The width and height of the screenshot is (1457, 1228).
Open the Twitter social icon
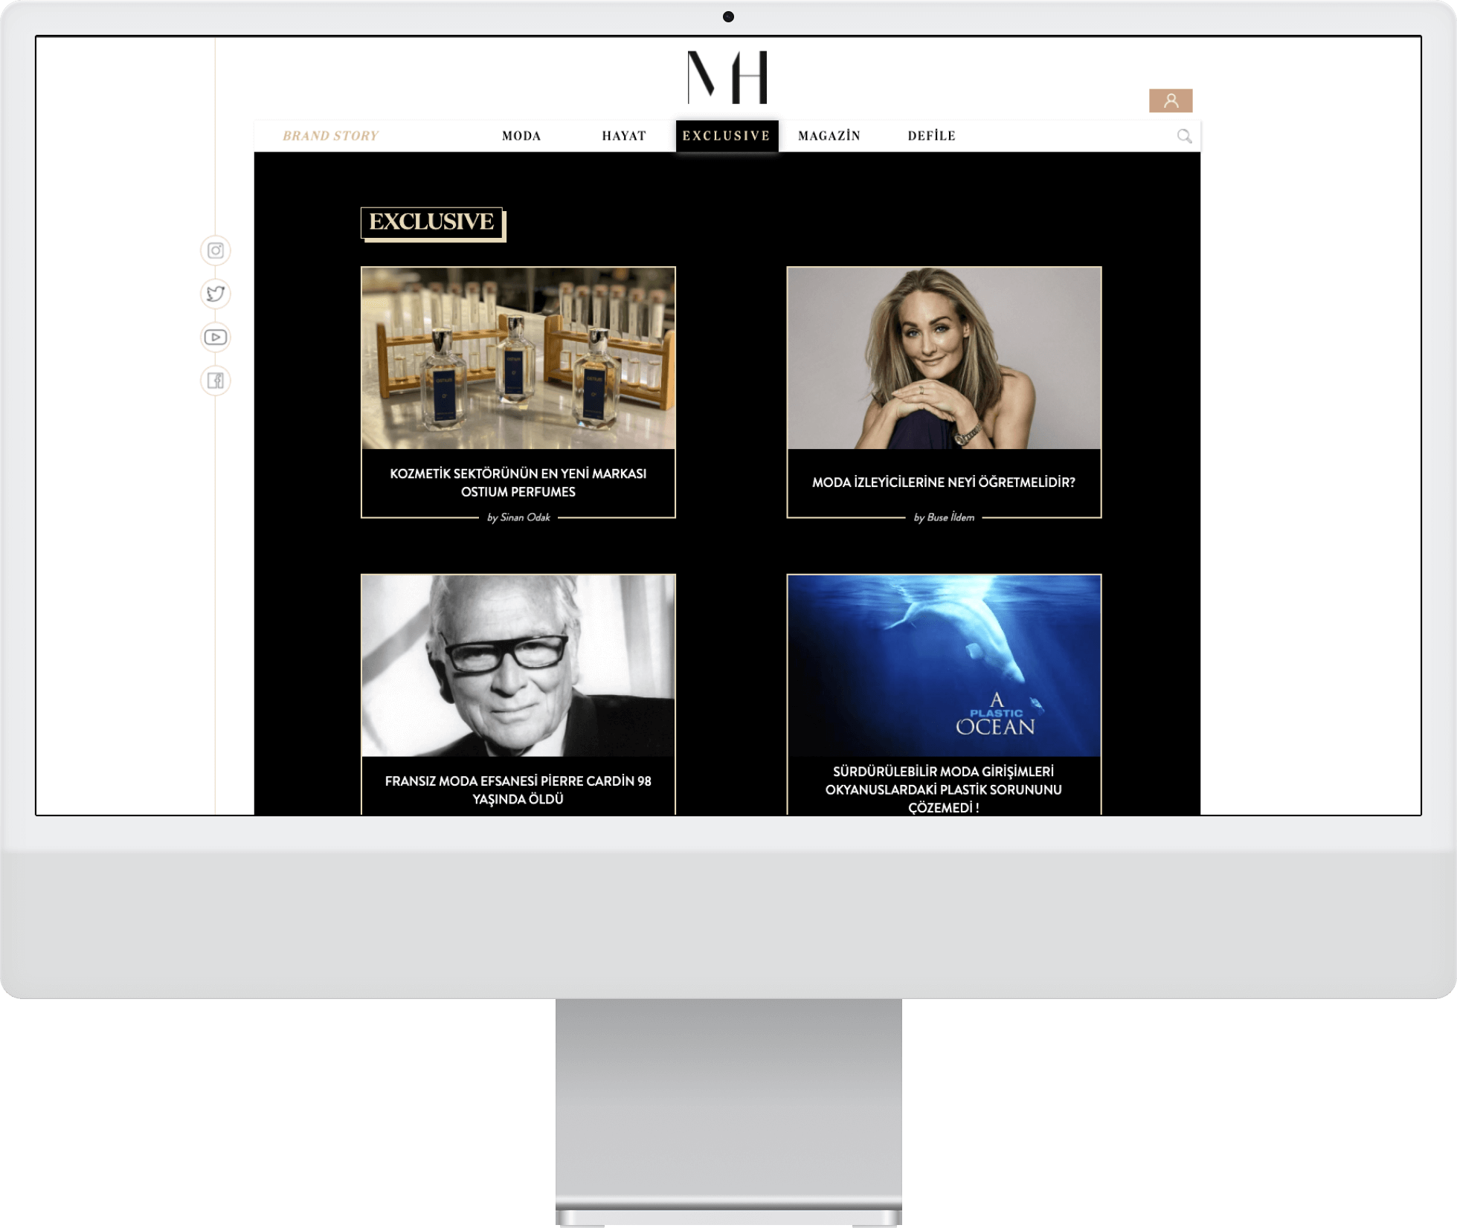[x=216, y=294]
